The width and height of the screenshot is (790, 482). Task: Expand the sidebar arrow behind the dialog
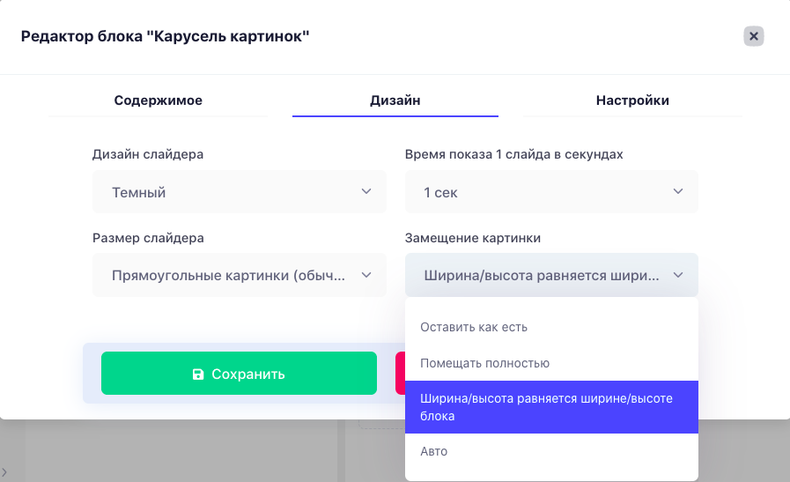[4, 472]
